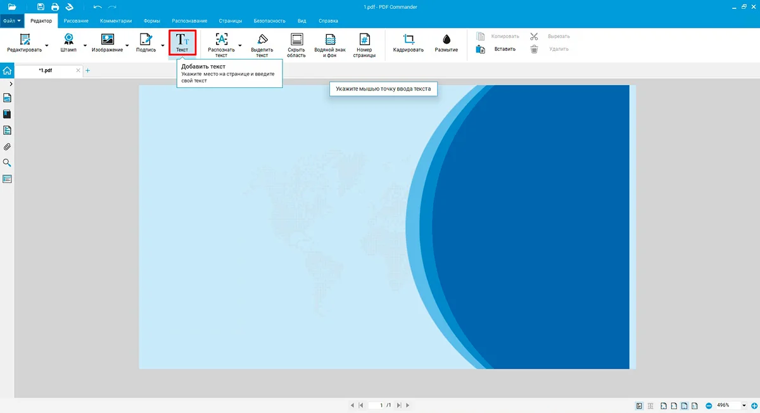Click the Скрыть область tool
Screen dimensions: 760x413
(296, 43)
